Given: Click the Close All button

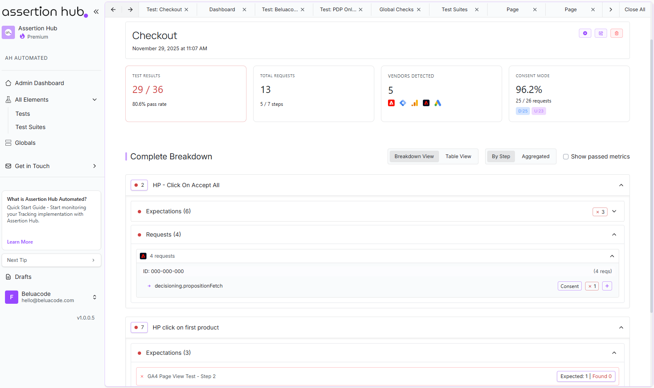Looking at the screenshot, I should coord(634,10).
